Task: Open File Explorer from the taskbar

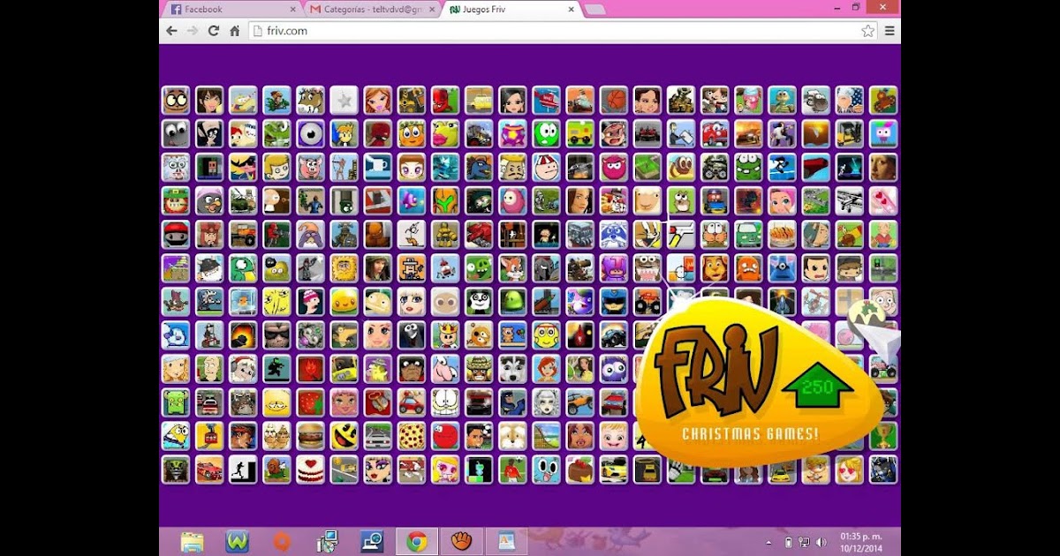Action: (x=192, y=541)
